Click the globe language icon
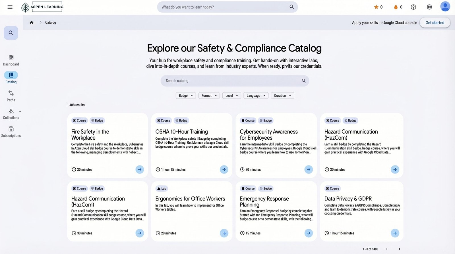The image size is (455, 254). coord(429,7)
